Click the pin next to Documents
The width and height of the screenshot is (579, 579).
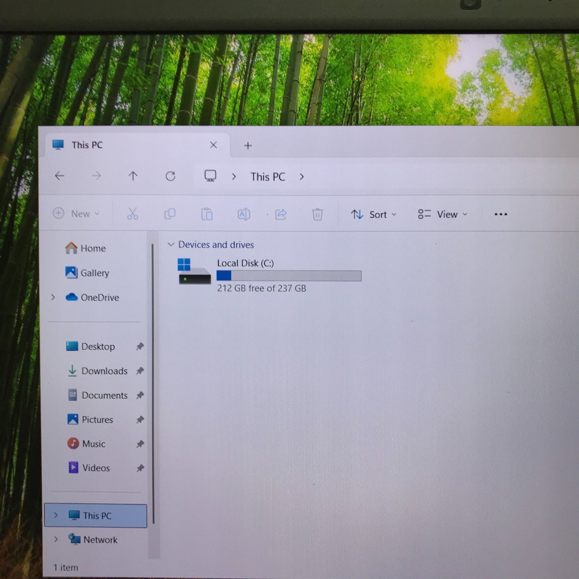(x=140, y=395)
